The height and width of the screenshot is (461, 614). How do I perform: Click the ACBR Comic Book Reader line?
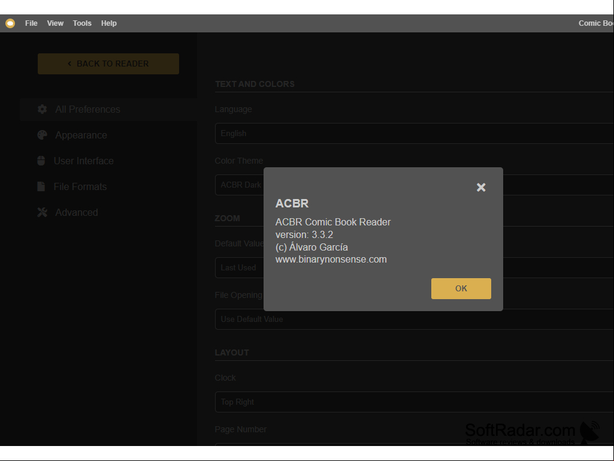[x=333, y=222]
